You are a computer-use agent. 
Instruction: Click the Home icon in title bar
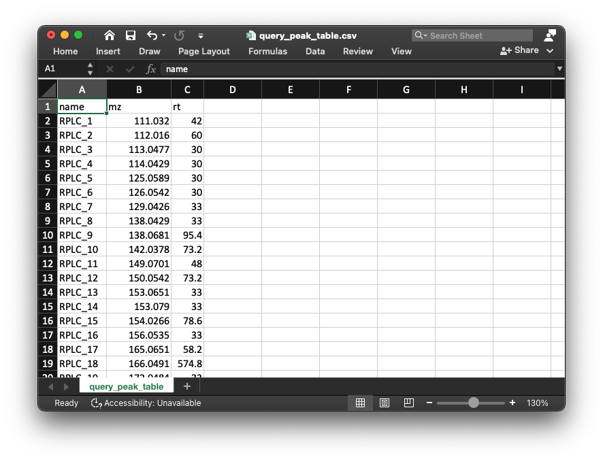tap(109, 35)
